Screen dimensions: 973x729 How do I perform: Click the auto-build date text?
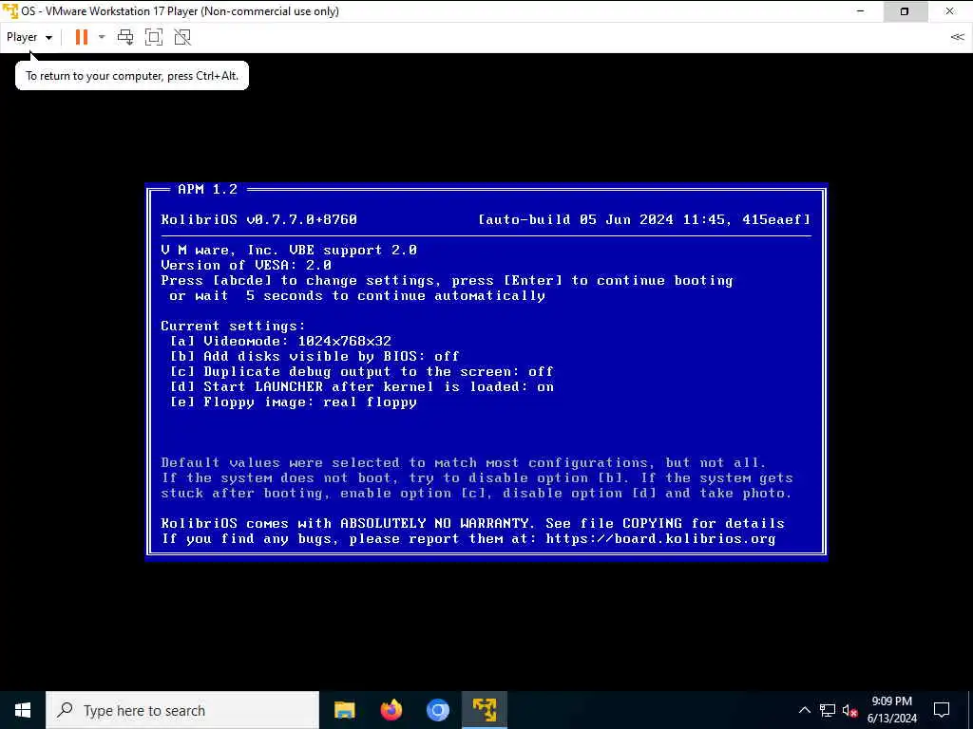click(644, 219)
